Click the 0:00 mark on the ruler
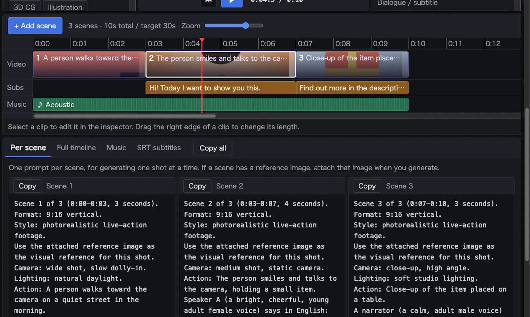Screen dimensions: 530x317 [x=42, y=43]
